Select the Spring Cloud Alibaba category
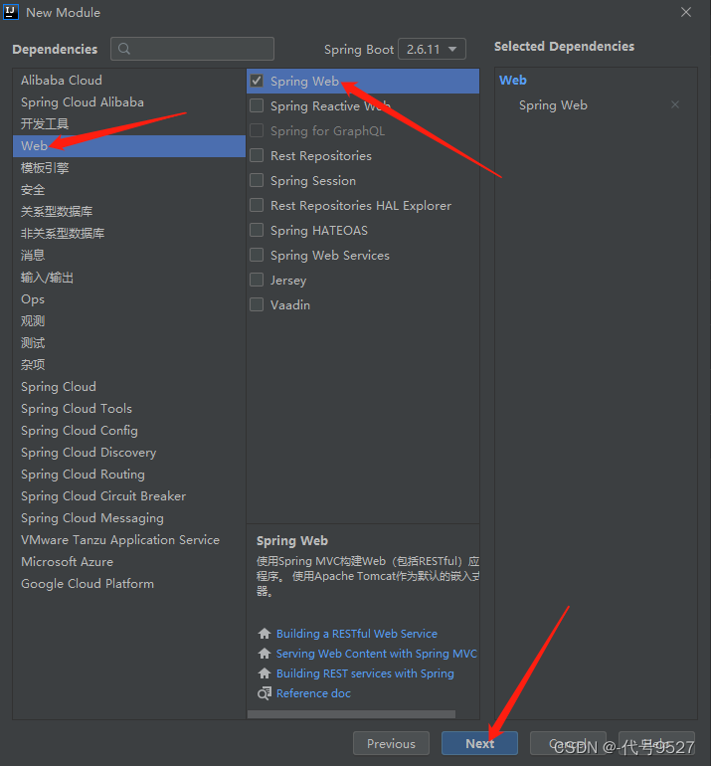The image size is (711, 766). coord(129,102)
